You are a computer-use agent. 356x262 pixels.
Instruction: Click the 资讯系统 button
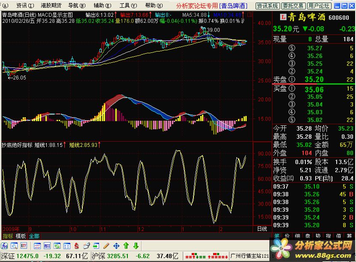coord(268,6)
